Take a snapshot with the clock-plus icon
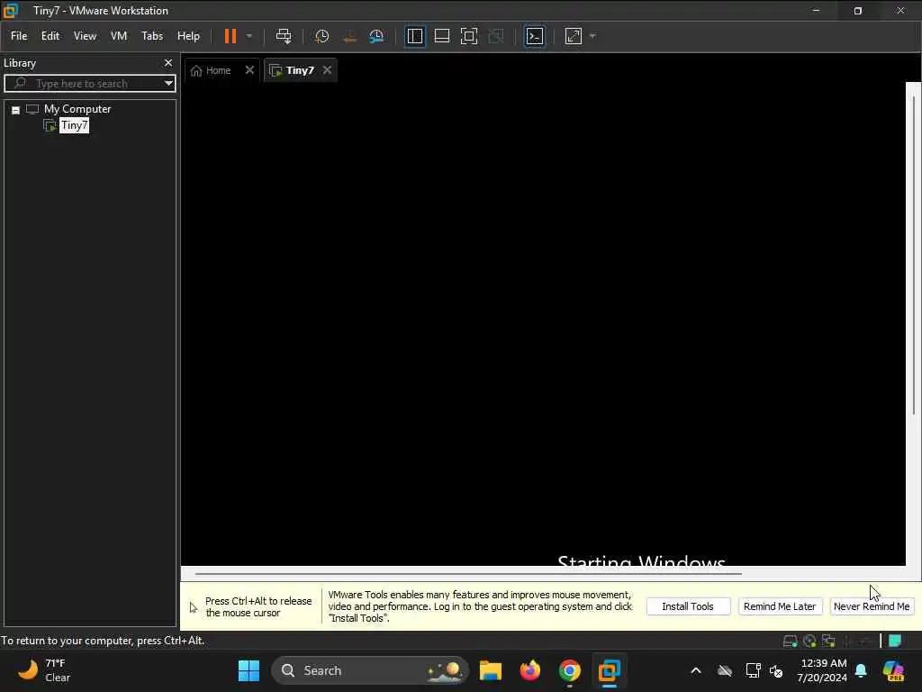Image resolution: width=922 pixels, height=692 pixels. click(x=321, y=36)
